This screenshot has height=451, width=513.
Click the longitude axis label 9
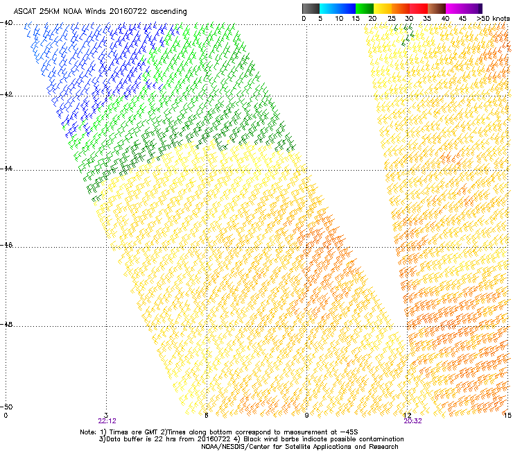tap(306, 416)
